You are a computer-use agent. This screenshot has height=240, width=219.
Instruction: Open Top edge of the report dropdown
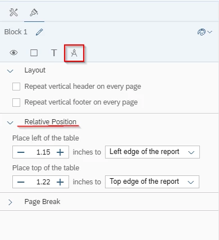point(152,182)
